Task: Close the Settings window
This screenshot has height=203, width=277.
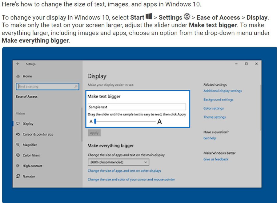Action: [256, 64]
